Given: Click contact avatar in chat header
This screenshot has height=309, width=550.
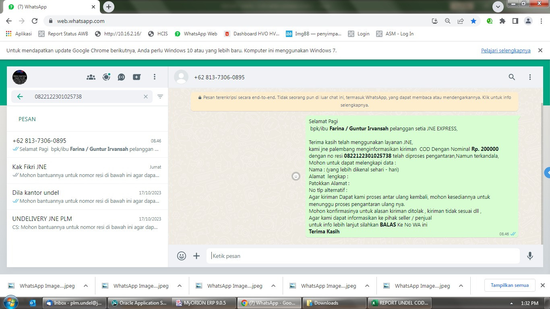Looking at the screenshot, I should (x=181, y=77).
